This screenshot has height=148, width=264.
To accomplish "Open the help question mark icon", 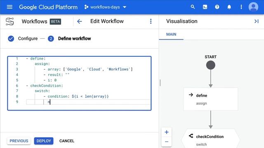I will pos(217,7).
